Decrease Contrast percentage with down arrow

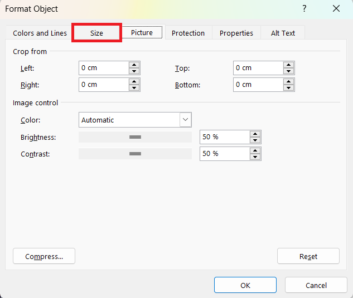coord(255,157)
